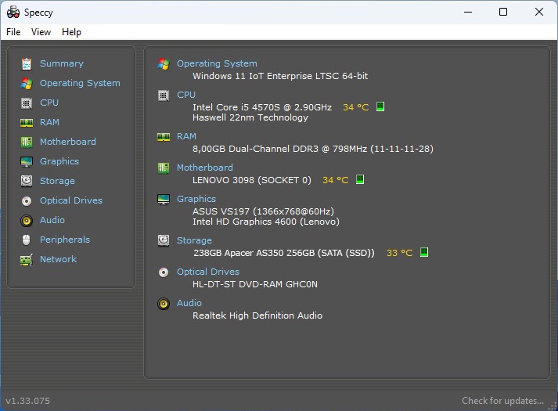Click the green SSD temperature indicator icon
558x411 pixels.
424,252
